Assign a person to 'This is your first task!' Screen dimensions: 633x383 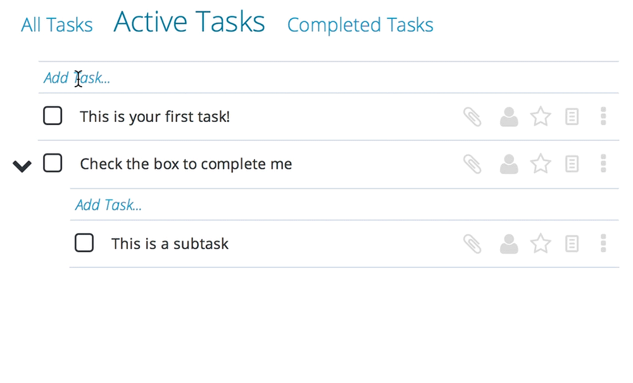tap(509, 117)
